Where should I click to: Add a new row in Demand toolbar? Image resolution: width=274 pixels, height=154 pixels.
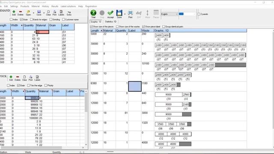pos(14,13)
